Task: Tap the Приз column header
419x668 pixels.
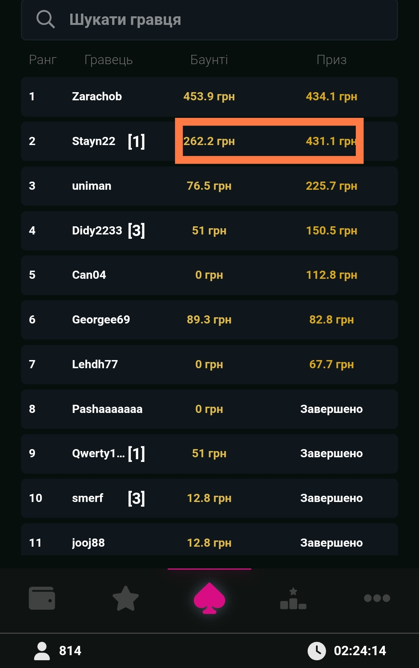Action: pos(331,60)
